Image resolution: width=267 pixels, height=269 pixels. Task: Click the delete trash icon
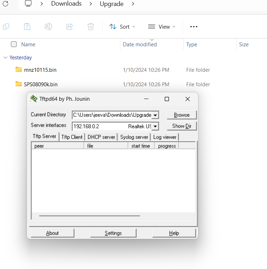[91, 27]
